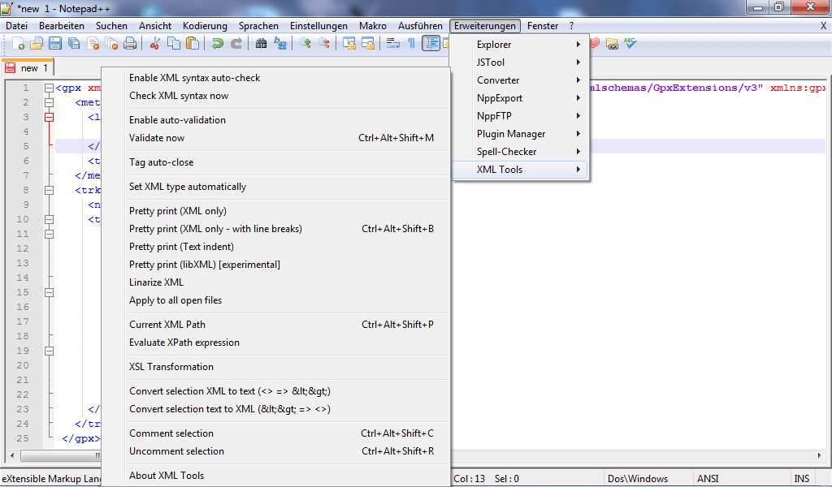Run spell check with the ABC icon

[x=630, y=42]
